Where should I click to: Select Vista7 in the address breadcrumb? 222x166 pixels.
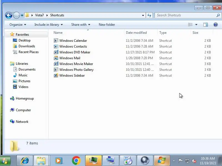[x=39, y=15]
